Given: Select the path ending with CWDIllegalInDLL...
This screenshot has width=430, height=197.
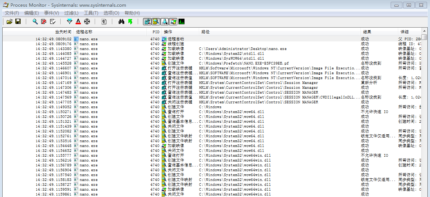Looking at the screenshot, I should 280,97.
